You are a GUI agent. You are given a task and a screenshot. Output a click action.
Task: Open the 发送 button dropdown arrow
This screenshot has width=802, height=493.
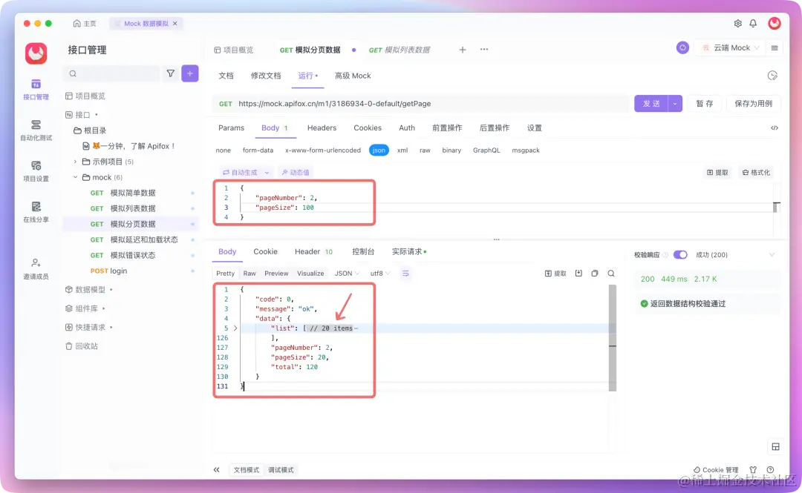click(x=675, y=103)
